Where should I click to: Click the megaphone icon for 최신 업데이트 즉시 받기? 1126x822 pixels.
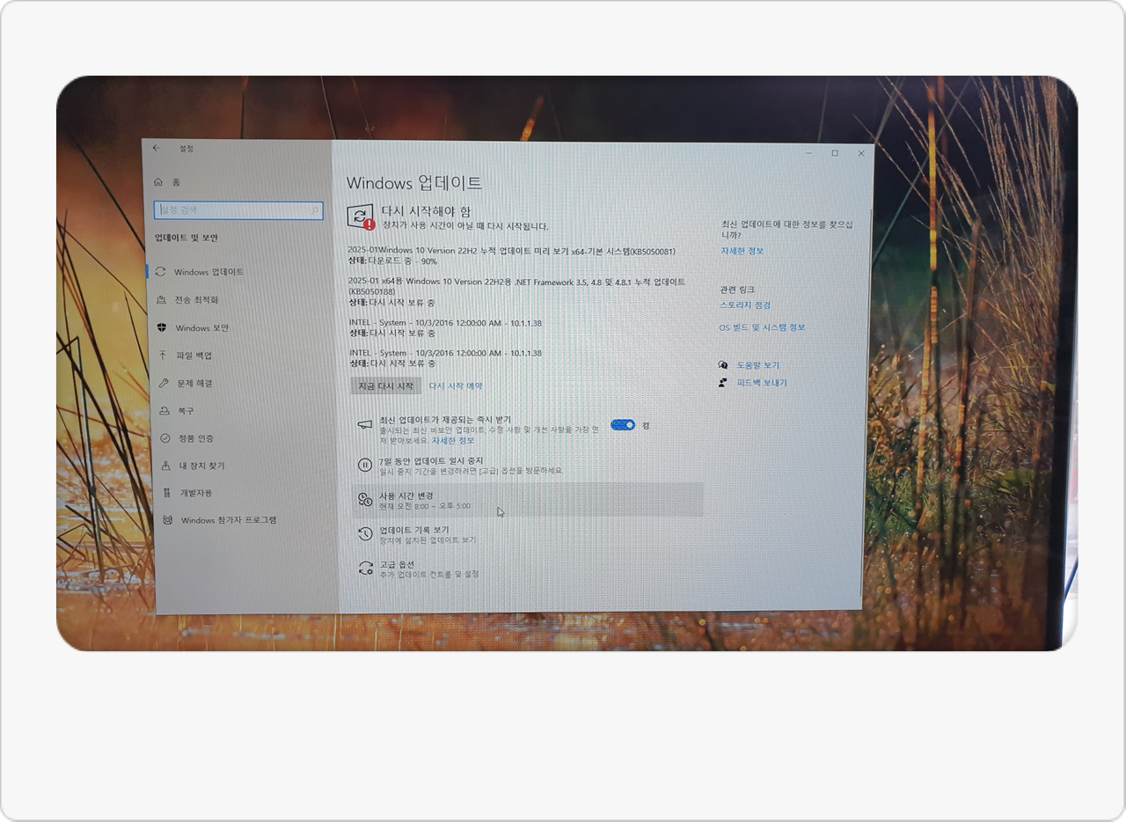(x=364, y=425)
